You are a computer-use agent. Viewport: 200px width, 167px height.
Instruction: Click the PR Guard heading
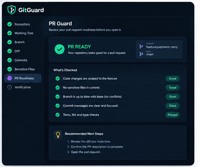60,24
